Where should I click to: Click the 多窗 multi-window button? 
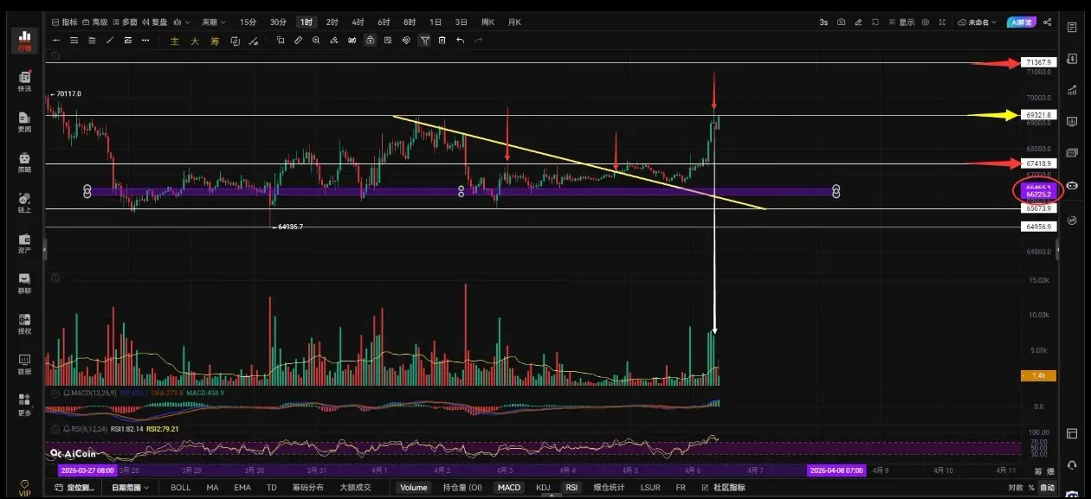tap(126, 22)
